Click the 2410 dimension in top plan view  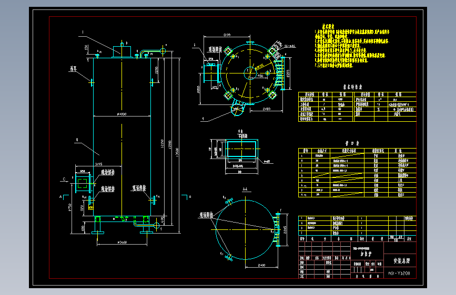[x=266, y=109]
